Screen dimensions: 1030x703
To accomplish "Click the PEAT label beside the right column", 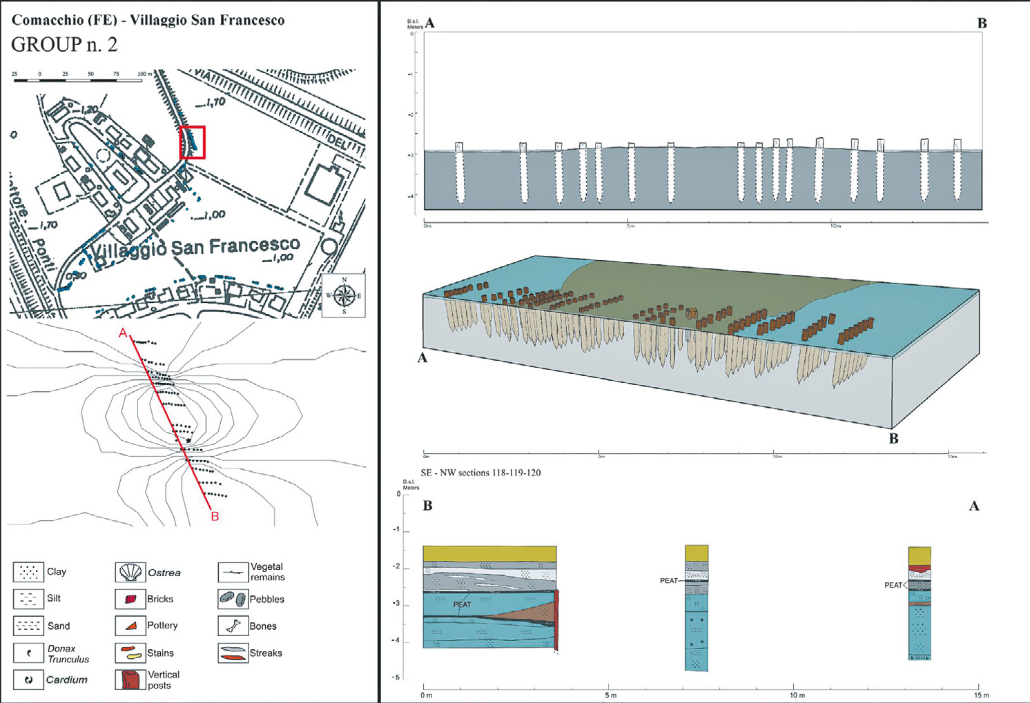I will (893, 585).
